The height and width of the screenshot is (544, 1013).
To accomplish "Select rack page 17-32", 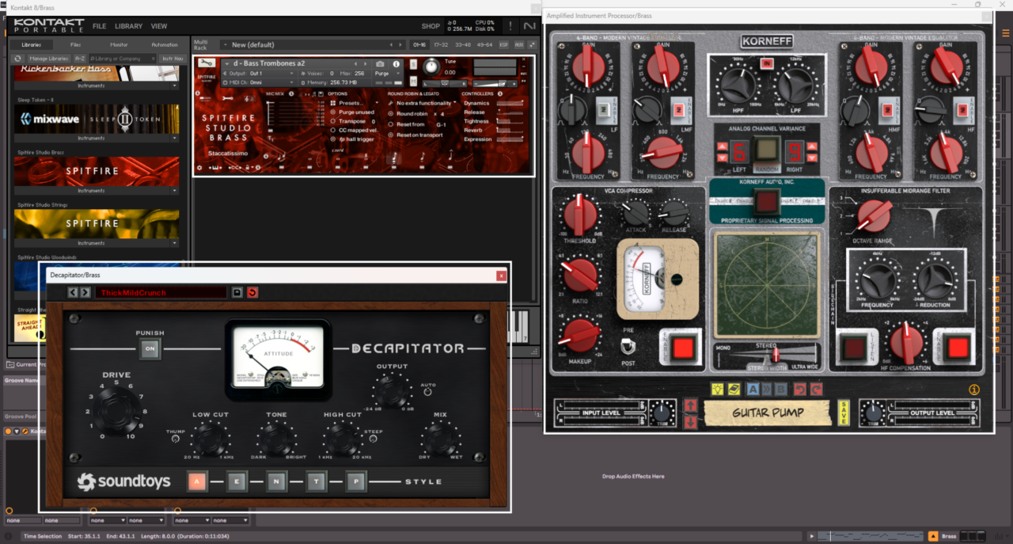I will 441,45.
